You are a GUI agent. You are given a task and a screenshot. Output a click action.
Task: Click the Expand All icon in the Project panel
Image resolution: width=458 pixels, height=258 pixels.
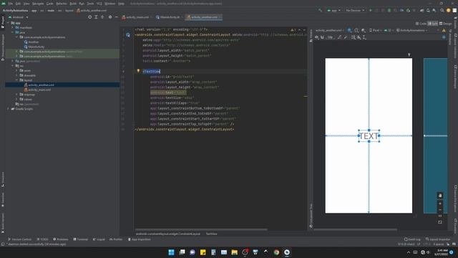point(96,17)
